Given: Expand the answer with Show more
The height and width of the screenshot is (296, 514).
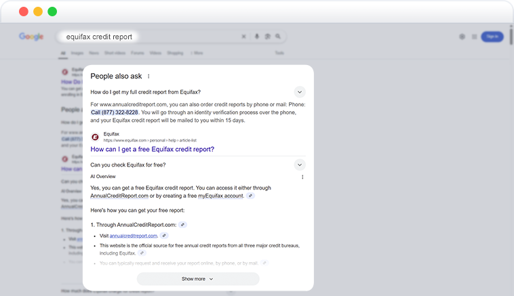Looking at the screenshot, I should (x=198, y=279).
